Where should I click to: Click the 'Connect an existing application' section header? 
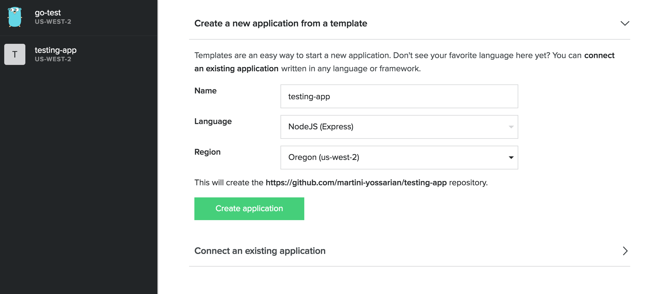[x=260, y=251]
